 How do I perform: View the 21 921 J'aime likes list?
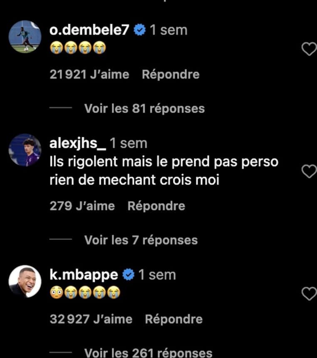(x=89, y=75)
